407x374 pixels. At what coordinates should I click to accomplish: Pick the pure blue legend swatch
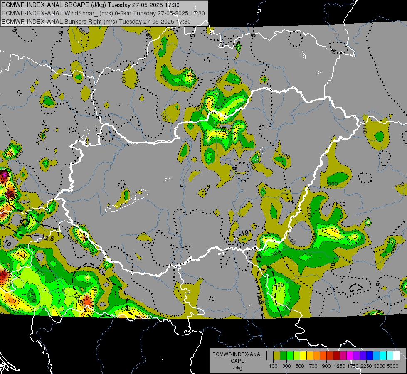(x=370, y=356)
